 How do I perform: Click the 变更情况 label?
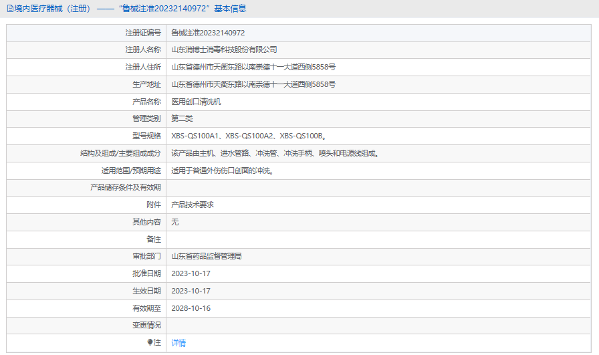[146, 325]
